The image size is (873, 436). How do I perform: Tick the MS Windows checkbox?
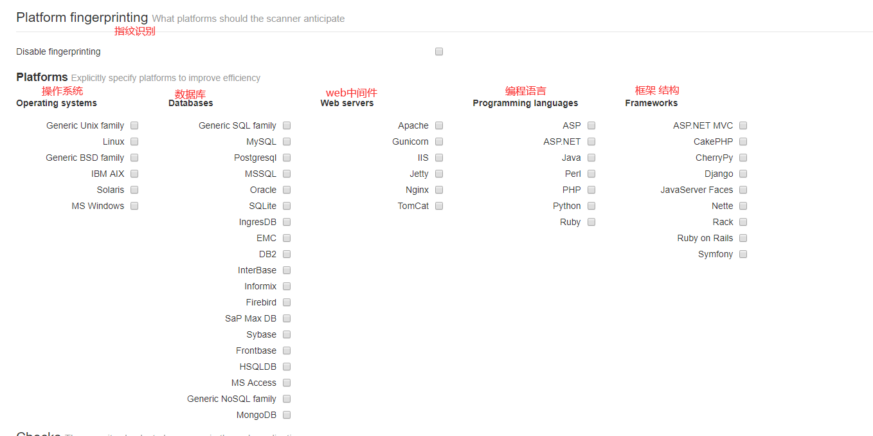134,206
